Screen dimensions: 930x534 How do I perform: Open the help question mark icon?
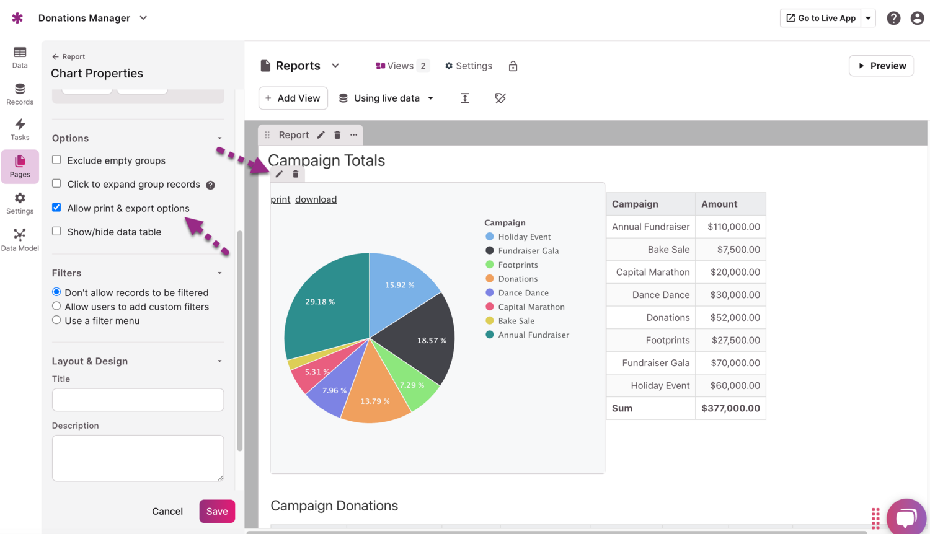coord(893,18)
